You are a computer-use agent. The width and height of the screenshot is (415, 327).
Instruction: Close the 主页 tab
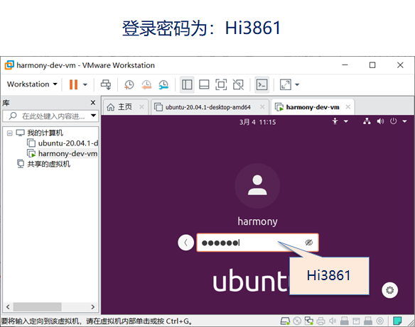(x=142, y=106)
